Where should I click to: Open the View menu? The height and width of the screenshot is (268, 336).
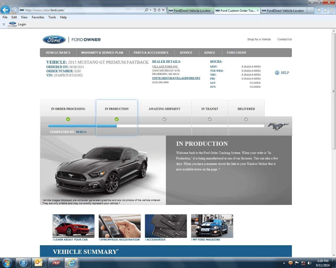tap(24, 17)
